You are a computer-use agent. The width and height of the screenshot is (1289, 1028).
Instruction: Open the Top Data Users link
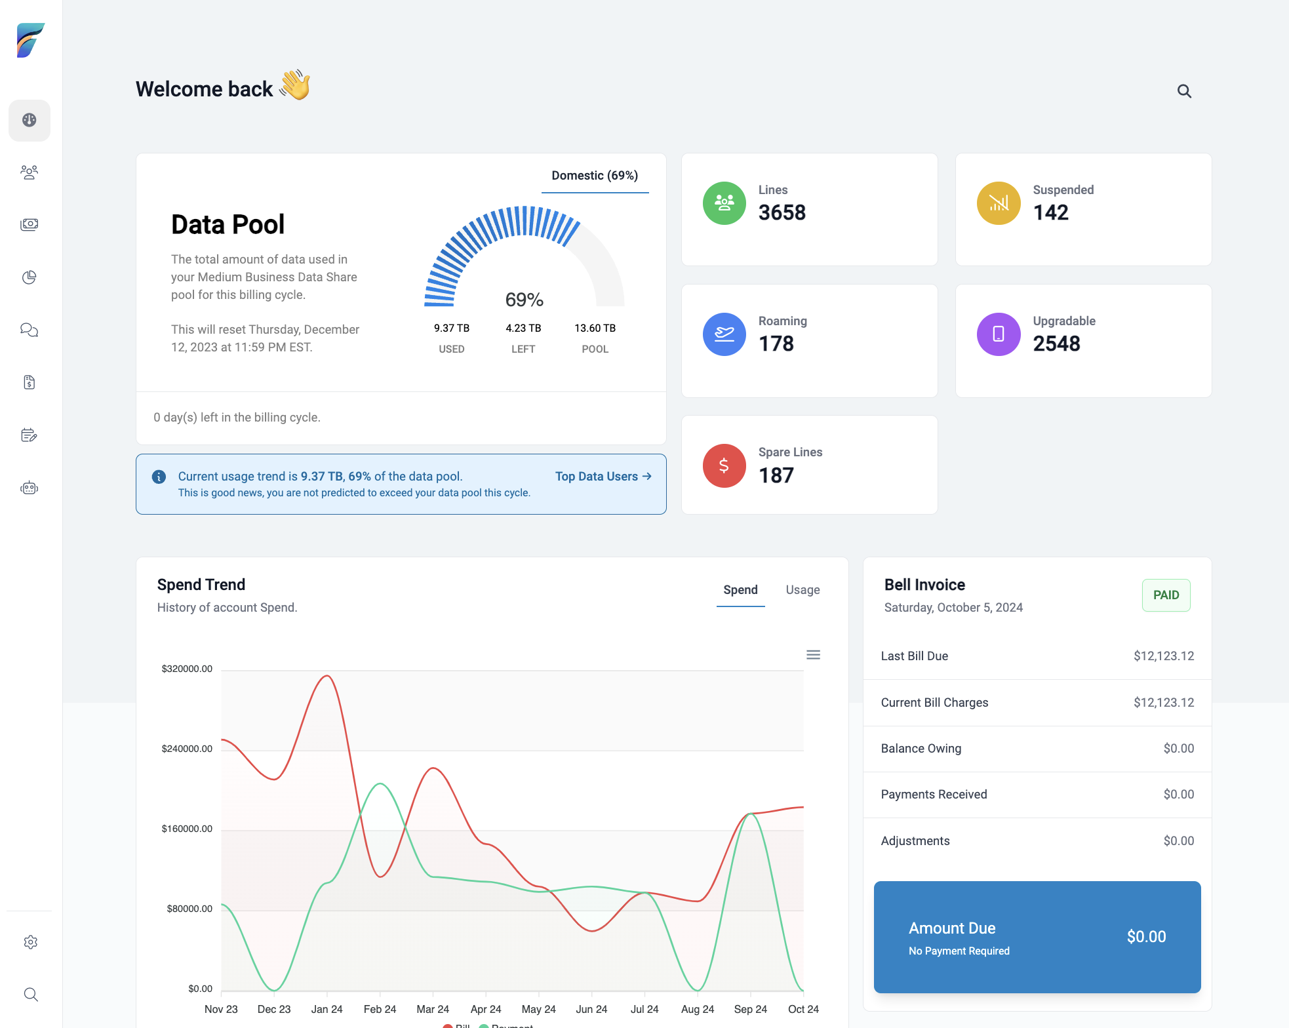(x=603, y=477)
